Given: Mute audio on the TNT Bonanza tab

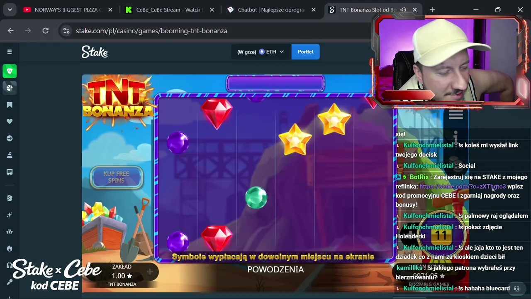Looking at the screenshot, I should pyautogui.click(x=403, y=10).
